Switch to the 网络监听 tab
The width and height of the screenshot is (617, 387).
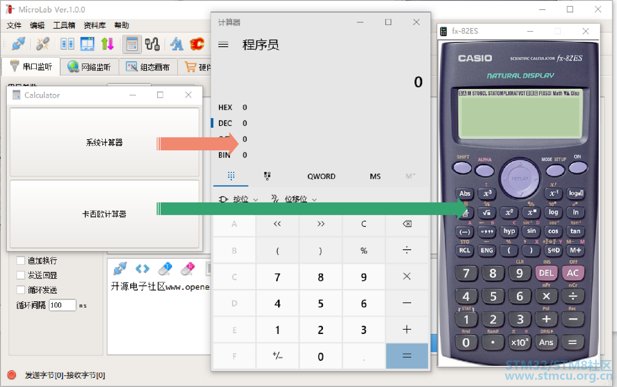click(89, 67)
